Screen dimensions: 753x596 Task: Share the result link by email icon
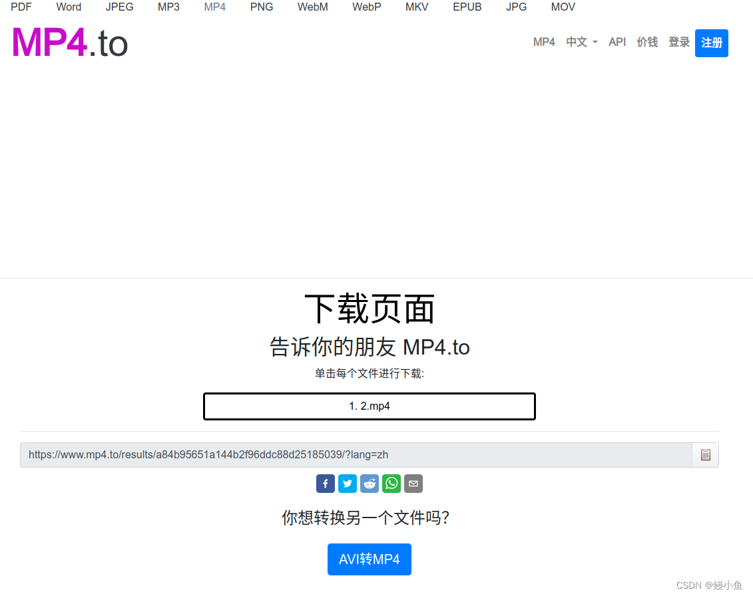coord(413,483)
